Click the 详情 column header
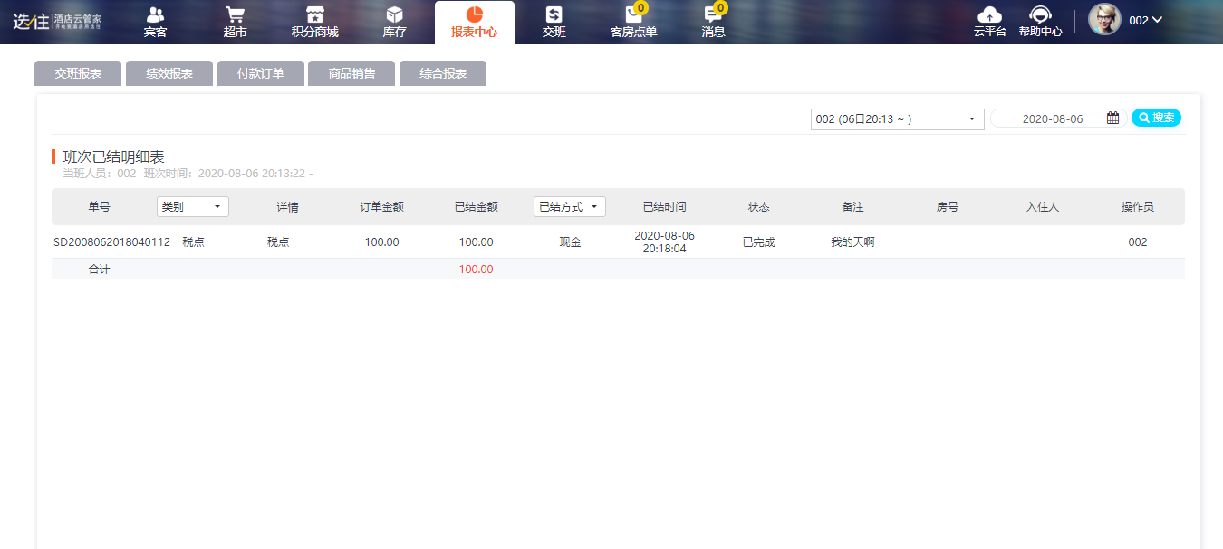1223x549 pixels. click(287, 207)
